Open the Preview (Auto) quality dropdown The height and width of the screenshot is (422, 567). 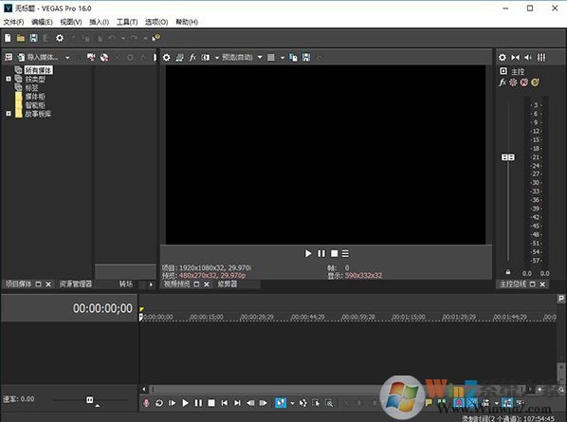pos(242,57)
